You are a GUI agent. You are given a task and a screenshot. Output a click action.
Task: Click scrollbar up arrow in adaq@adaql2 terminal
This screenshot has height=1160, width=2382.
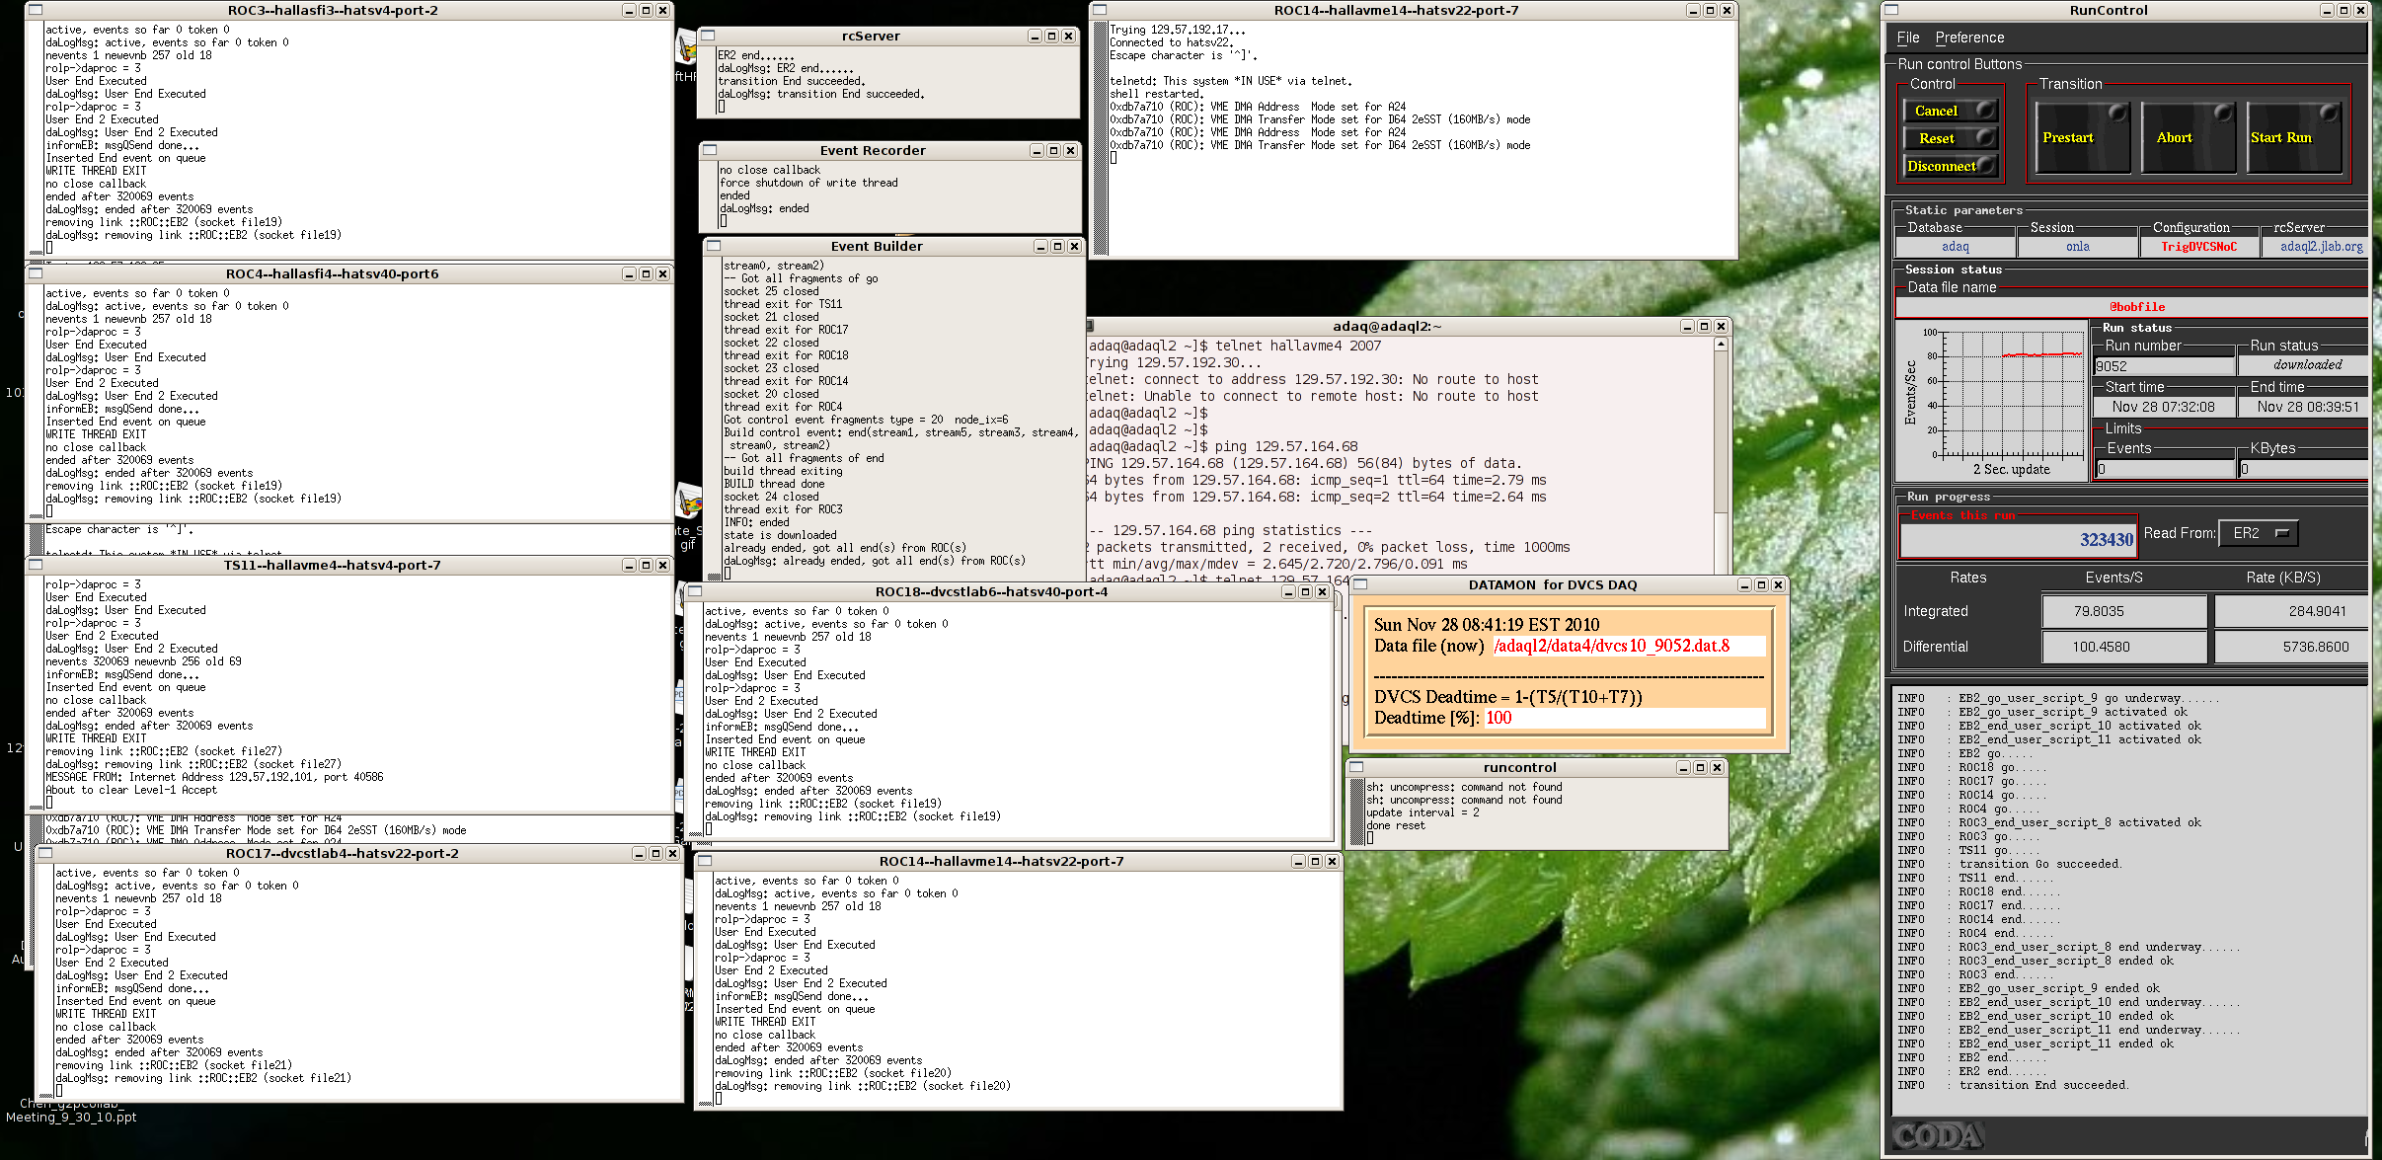point(1721,345)
